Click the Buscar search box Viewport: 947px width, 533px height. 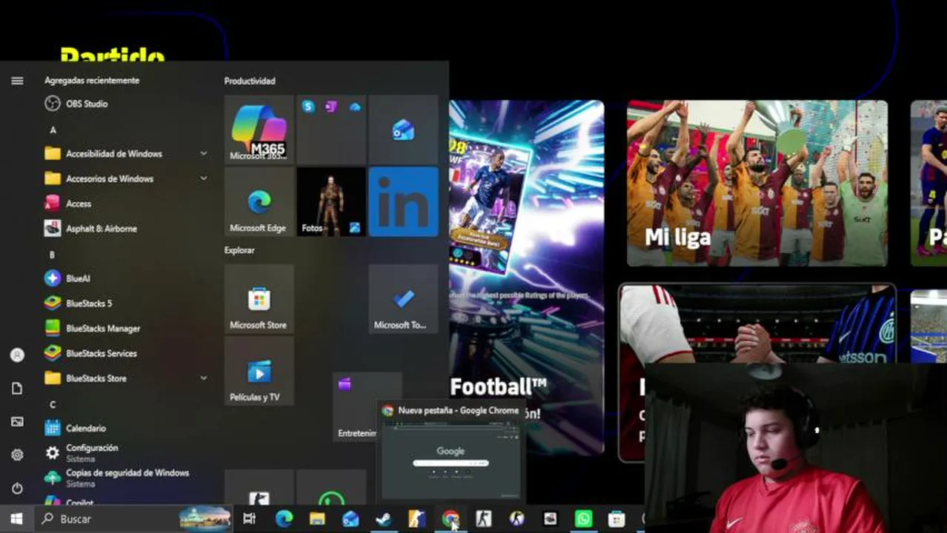pos(133,519)
